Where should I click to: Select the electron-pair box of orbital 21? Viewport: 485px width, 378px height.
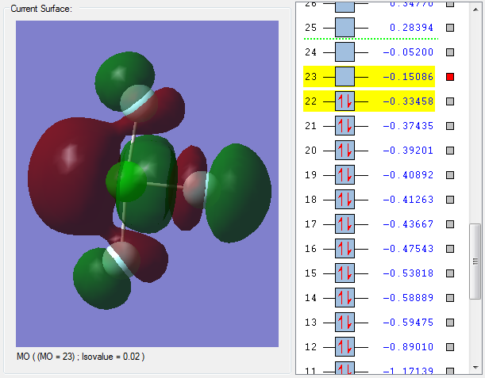345,126
